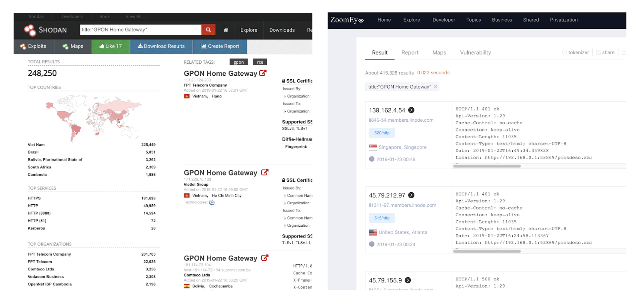Click the United States flag icon in ZoomEye
The image size is (640, 306).
(373, 232)
